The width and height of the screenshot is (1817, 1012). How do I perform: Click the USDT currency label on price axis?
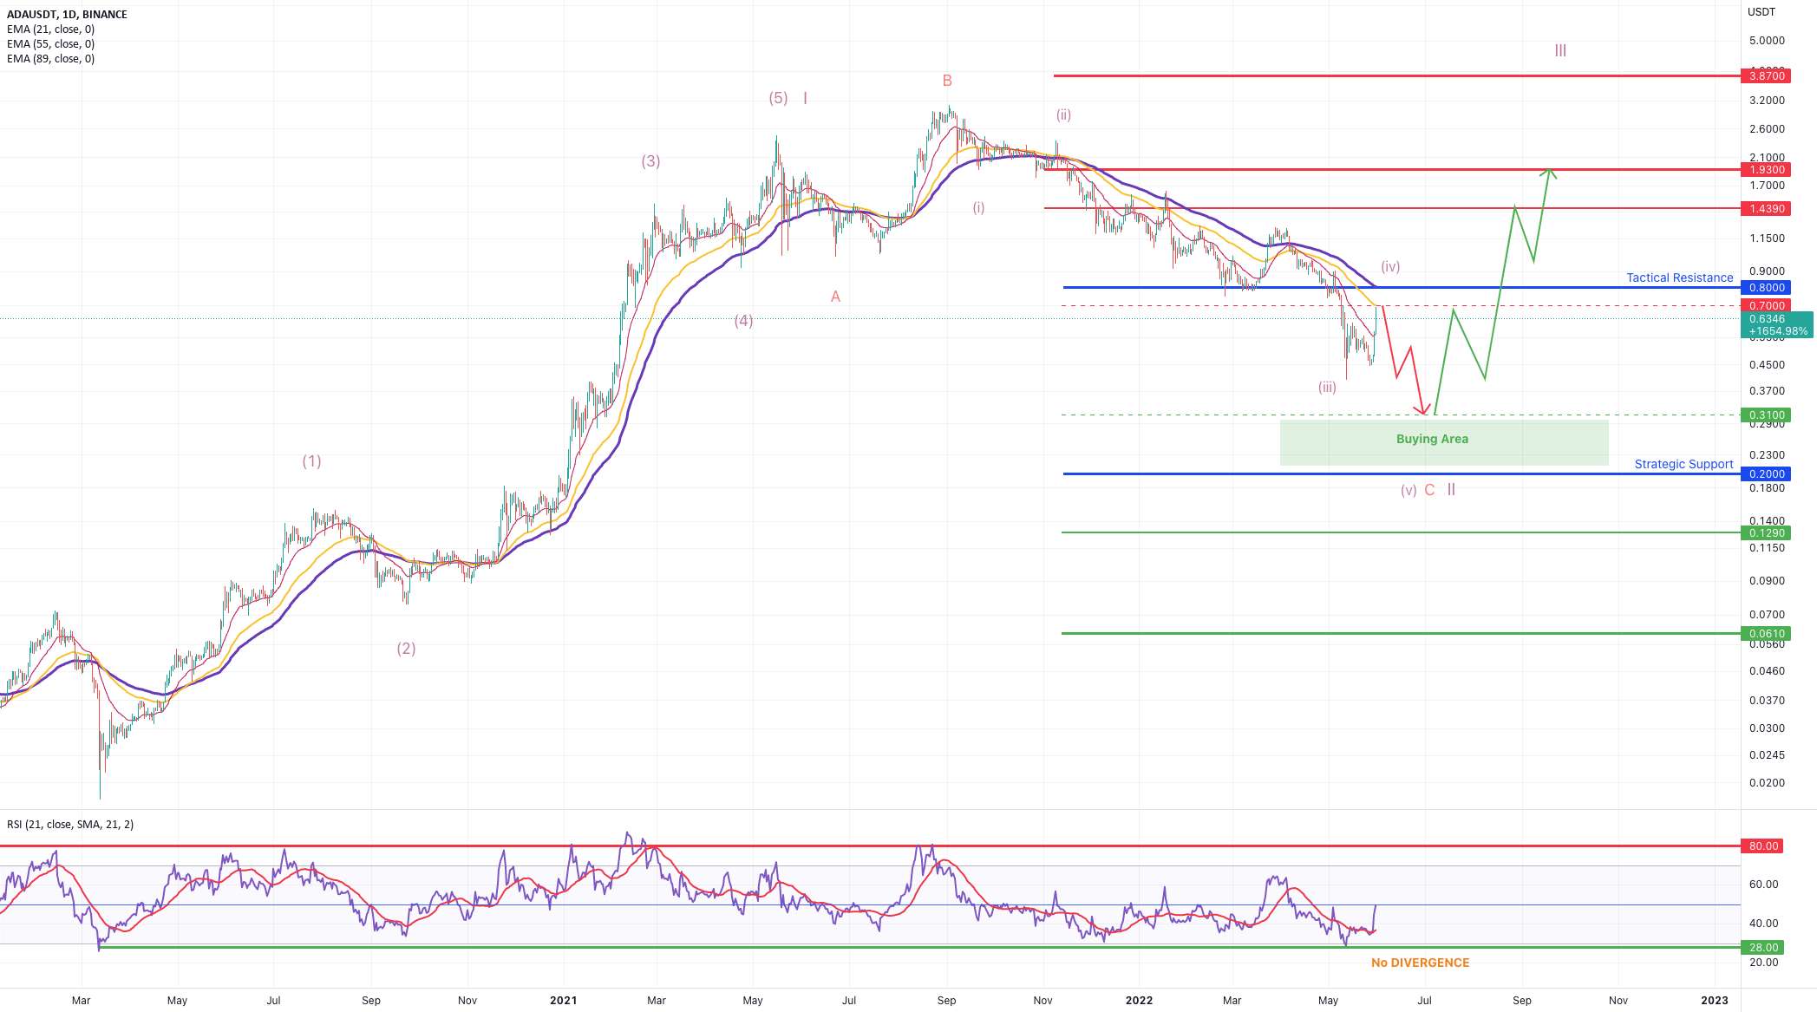[x=1761, y=12]
